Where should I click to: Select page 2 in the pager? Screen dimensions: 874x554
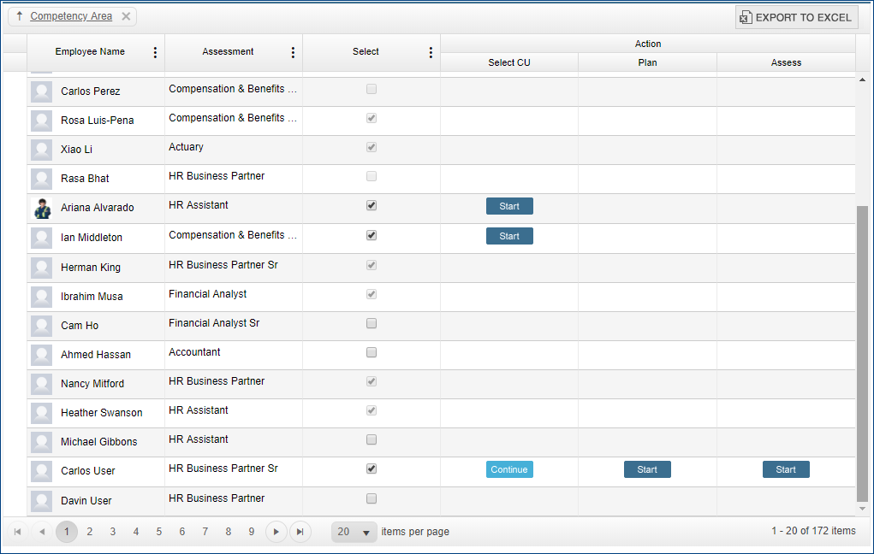pos(89,531)
